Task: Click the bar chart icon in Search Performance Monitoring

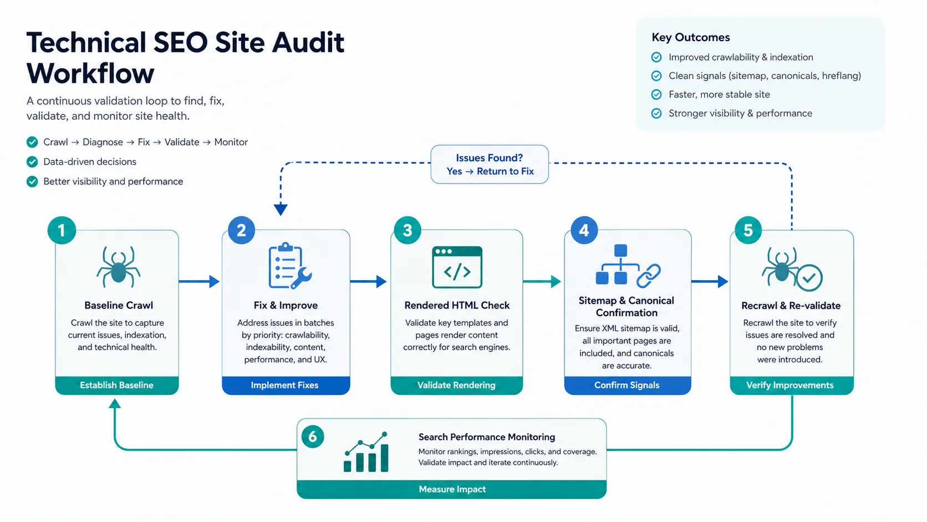Action: click(366, 452)
